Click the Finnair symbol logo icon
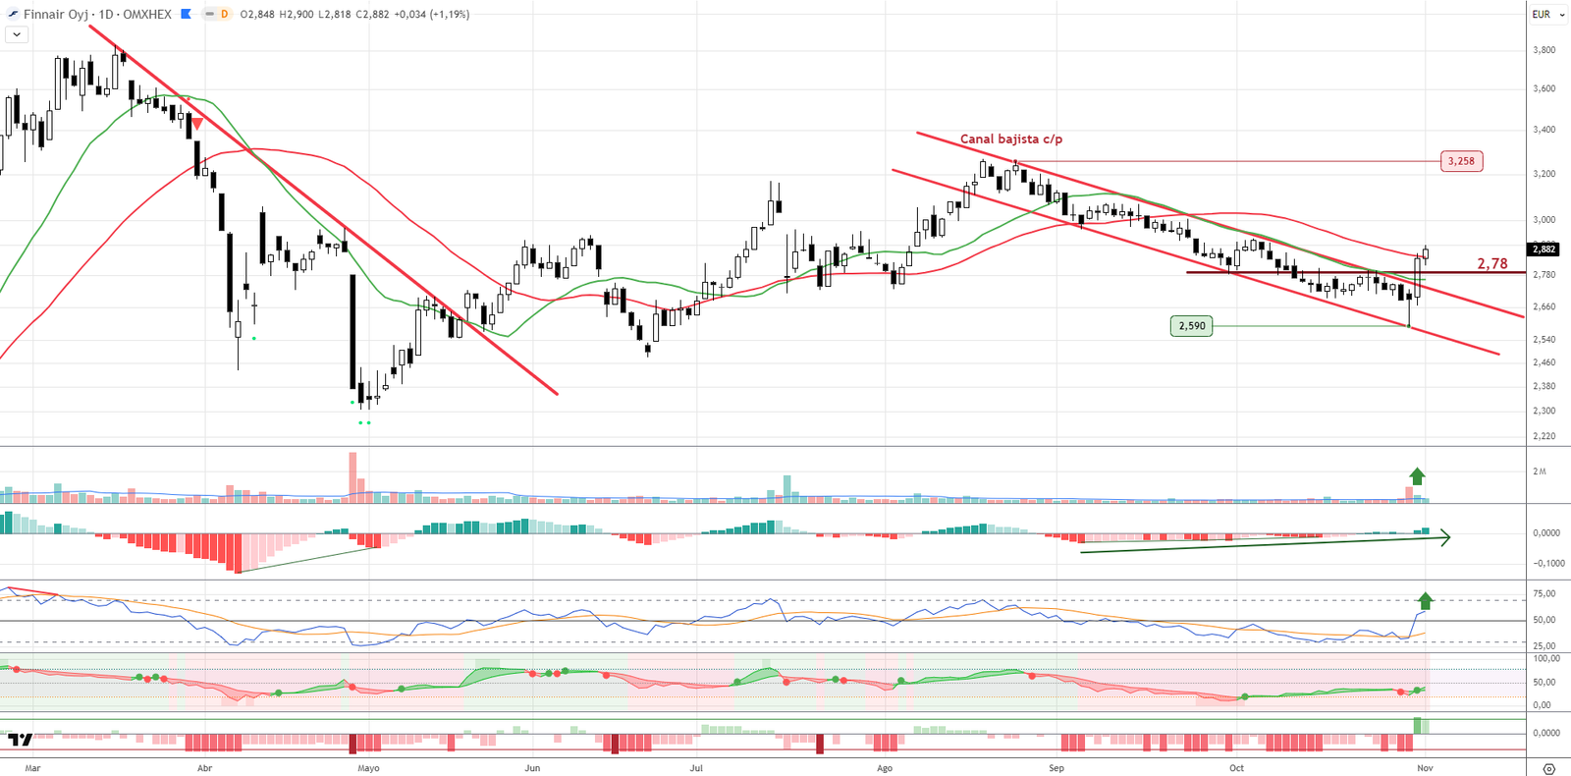This screenshot has height=776, width=1571. pyautogui.click(x=13, y=15)
